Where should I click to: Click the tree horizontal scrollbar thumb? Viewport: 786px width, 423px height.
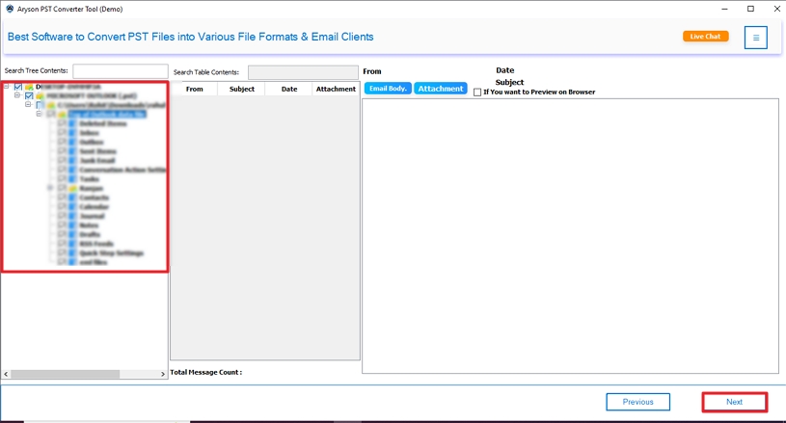66,374
